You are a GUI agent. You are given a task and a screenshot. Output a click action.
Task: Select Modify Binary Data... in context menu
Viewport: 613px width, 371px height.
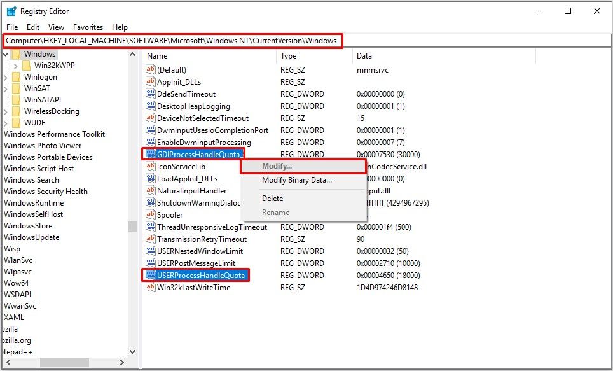(x=296, y=180)
